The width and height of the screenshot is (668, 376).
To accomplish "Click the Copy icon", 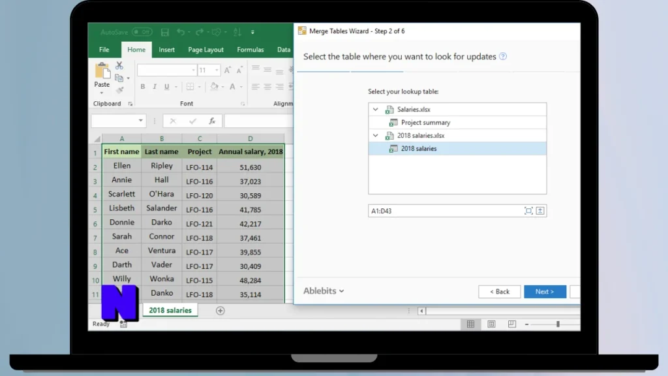I will coord(119,78).
